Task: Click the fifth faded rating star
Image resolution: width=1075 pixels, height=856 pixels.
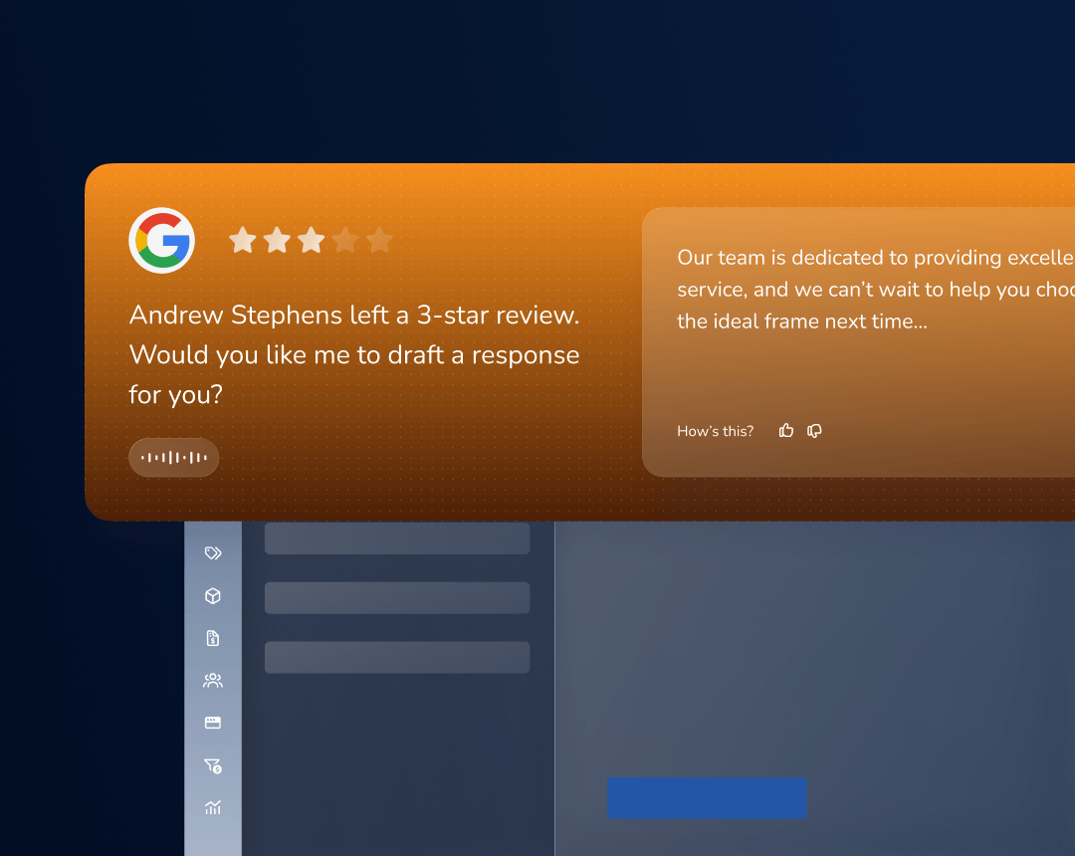Action: [x=379, y=241]
